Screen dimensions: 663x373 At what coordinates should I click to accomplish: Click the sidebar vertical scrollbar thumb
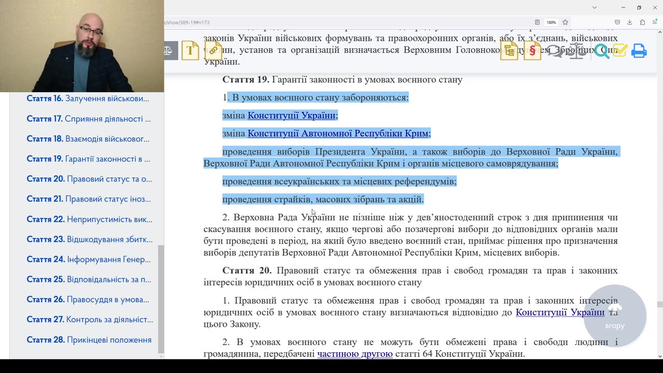click(161, 298)
